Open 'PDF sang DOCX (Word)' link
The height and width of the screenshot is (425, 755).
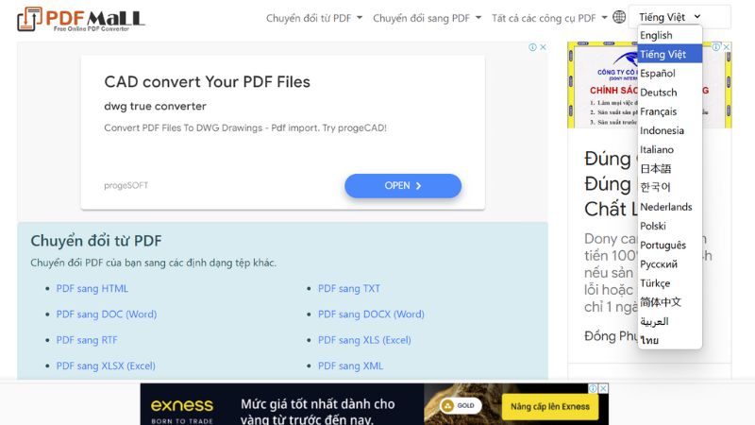[371, 314]
